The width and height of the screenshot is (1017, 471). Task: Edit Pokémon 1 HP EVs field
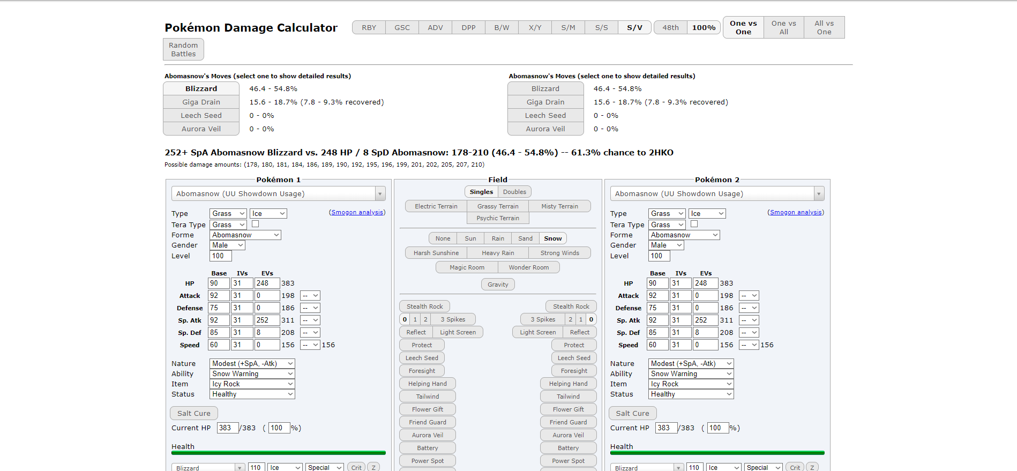(x=267, y=283)
